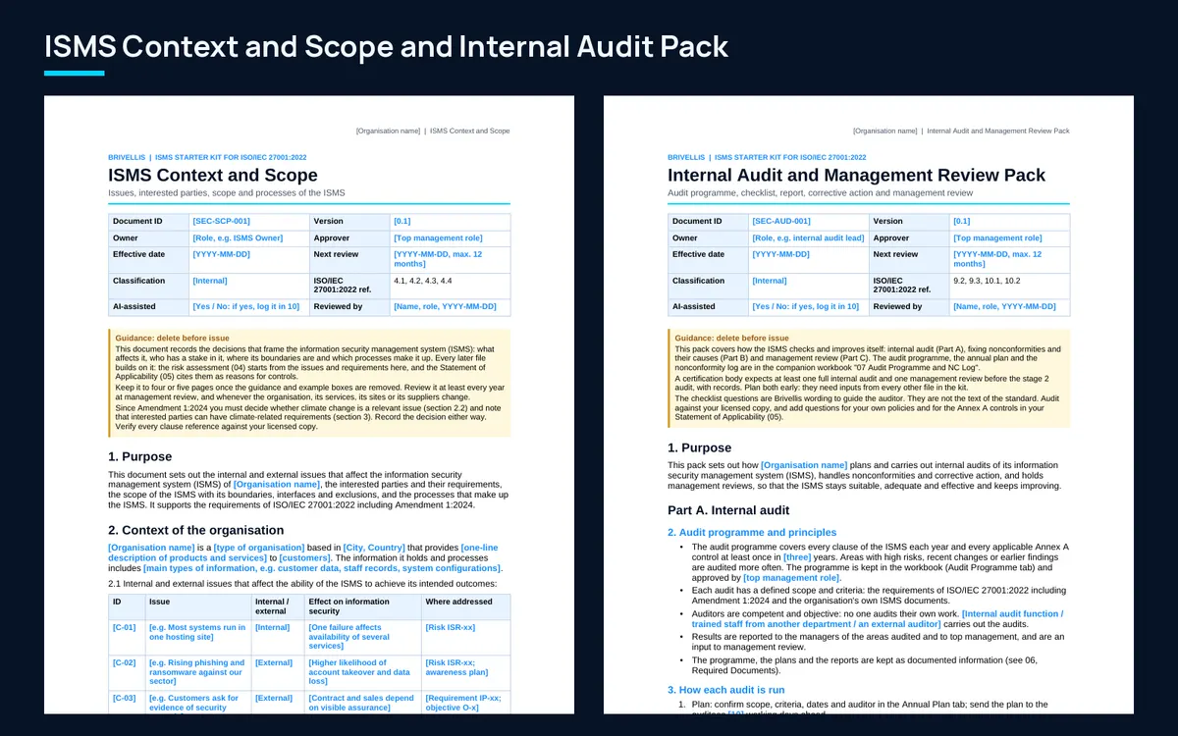Select the '[City, Country]' placeholder

pos(375,548)
